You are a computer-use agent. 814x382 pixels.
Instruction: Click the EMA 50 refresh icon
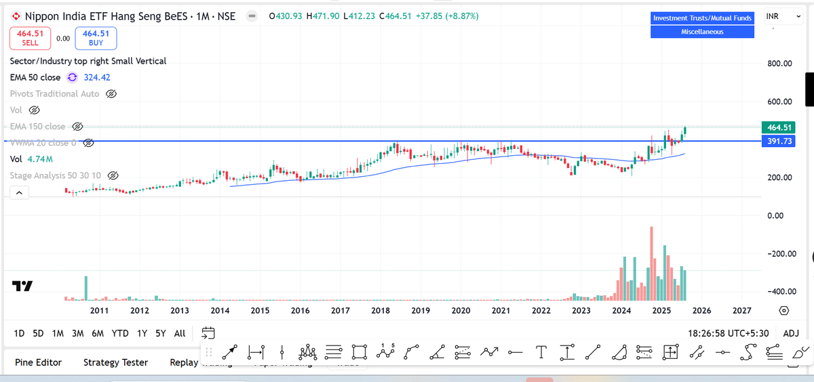[72, 77]
